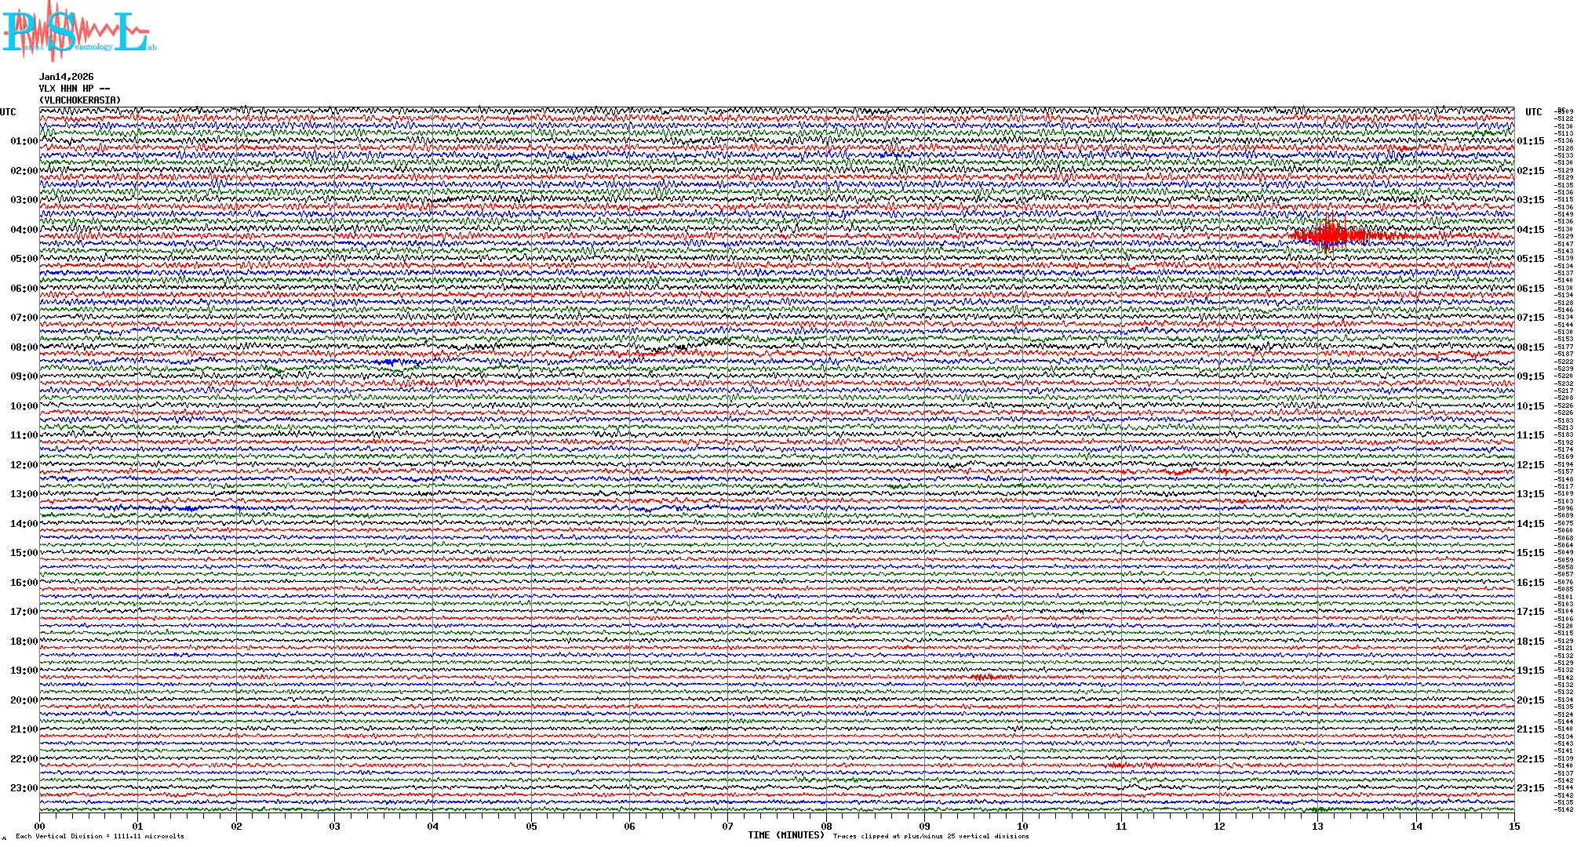This screenshot has width=1577, height=847.
Task: Click the small red event on 19:00 trace
Action: tap(984, 677)
